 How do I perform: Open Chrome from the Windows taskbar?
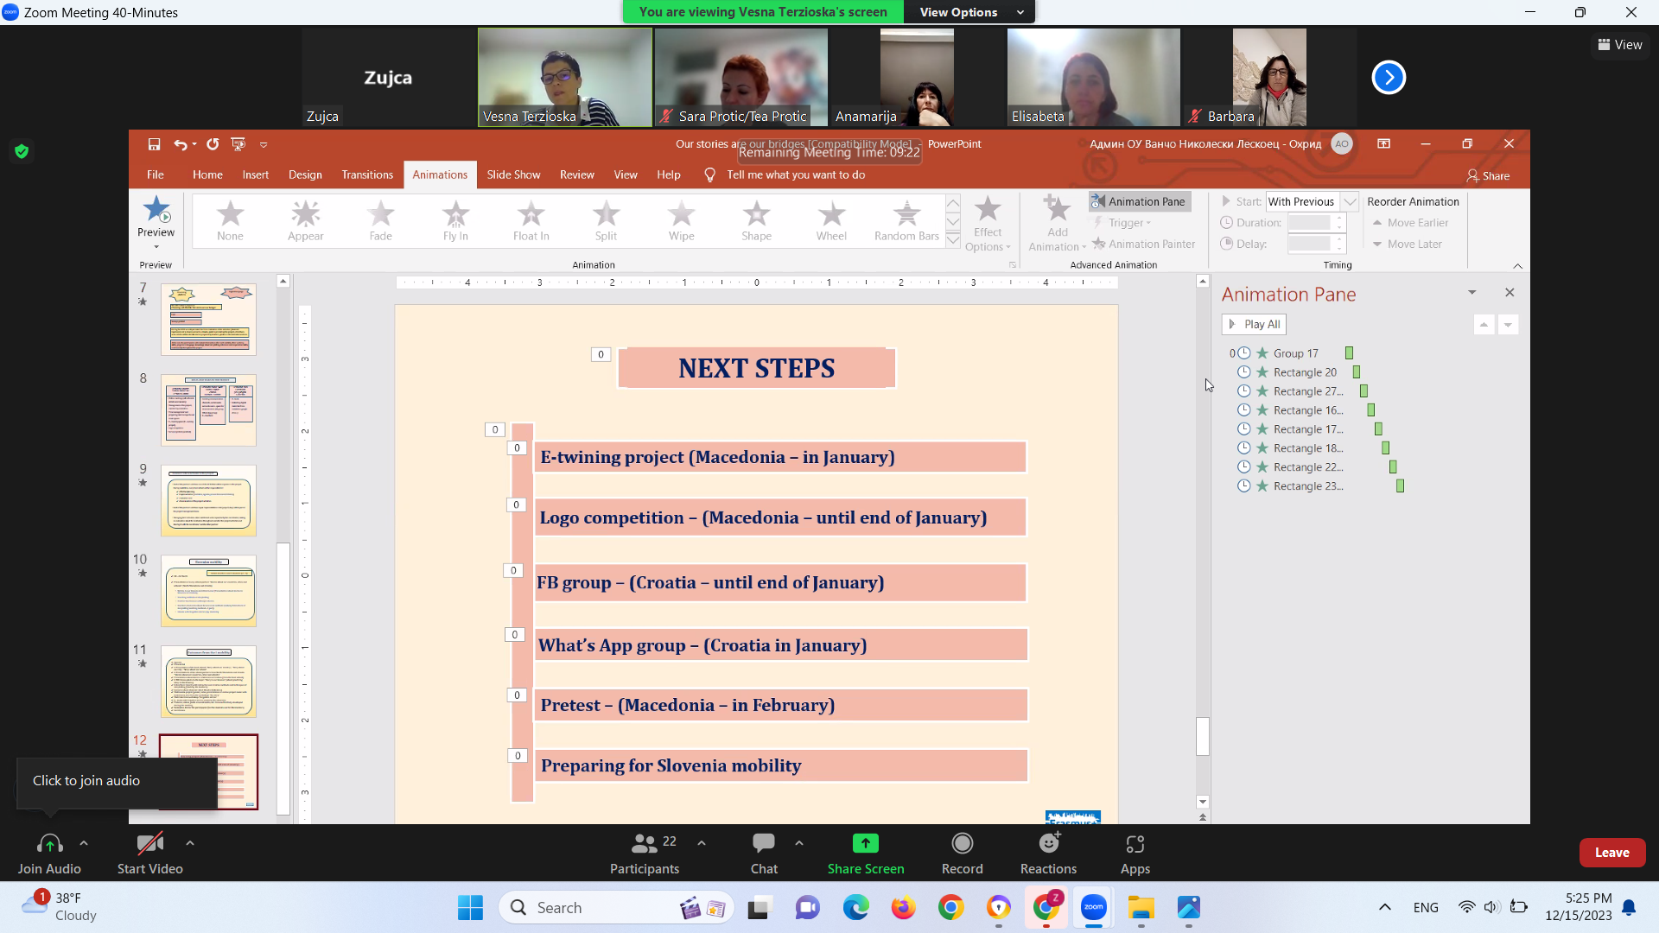coord(951,908)
